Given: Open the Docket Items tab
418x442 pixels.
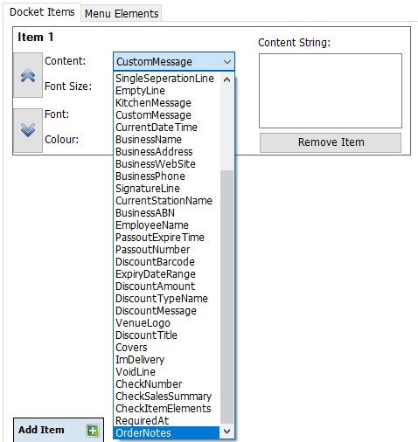Looking at the screenshot, I should coord(42,12).
